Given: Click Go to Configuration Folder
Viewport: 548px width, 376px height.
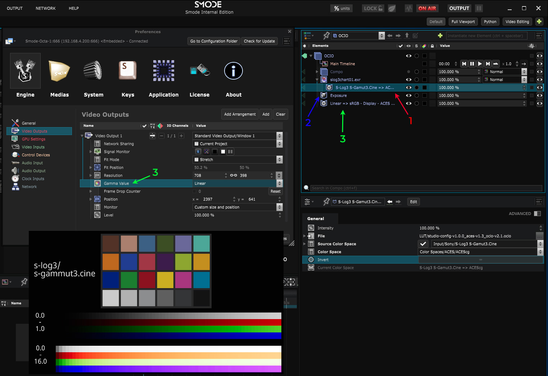Looking at the screenshot, I should click(x=214, y=41).
